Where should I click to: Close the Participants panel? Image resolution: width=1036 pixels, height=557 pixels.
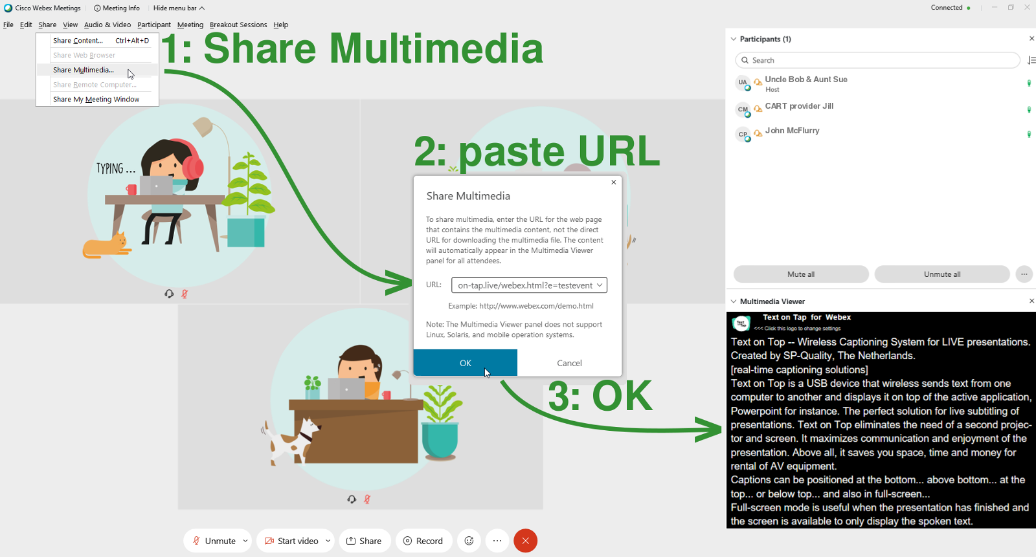(1031, 39)
